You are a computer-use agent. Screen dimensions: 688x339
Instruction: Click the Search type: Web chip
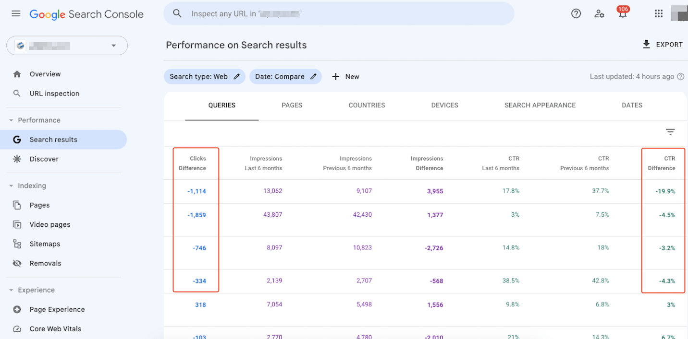205,77
